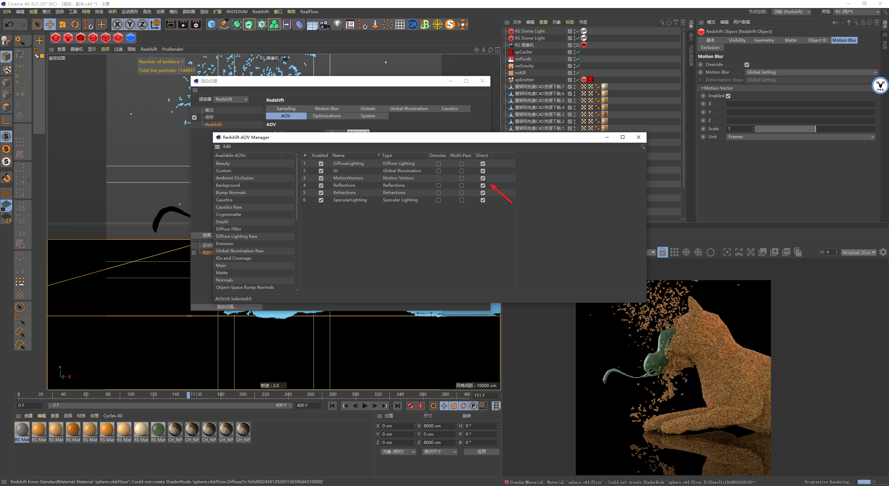Open the Unit Frames dropdown
Screen dimensions: 889x486
[800, 137]
